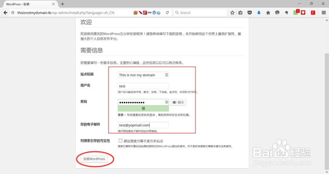329x174 pixels.
Task: Click the red F font icon in address bar
Action: pyautogui.click(x=145, y=13)
